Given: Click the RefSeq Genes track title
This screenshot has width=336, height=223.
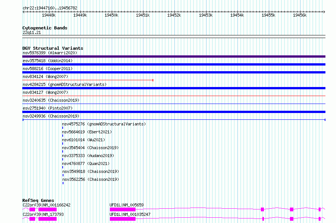Looking at the screenshot, I should pos(38,200).
